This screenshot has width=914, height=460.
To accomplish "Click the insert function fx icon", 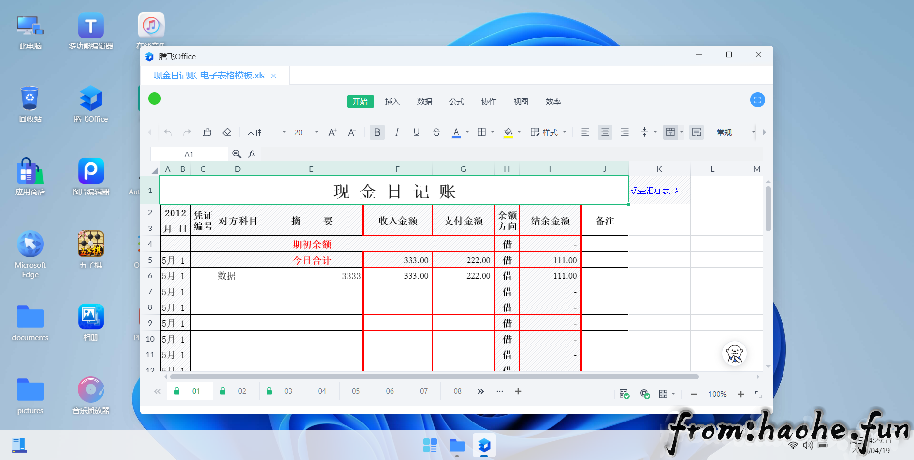I will click(x=252, y=153).
